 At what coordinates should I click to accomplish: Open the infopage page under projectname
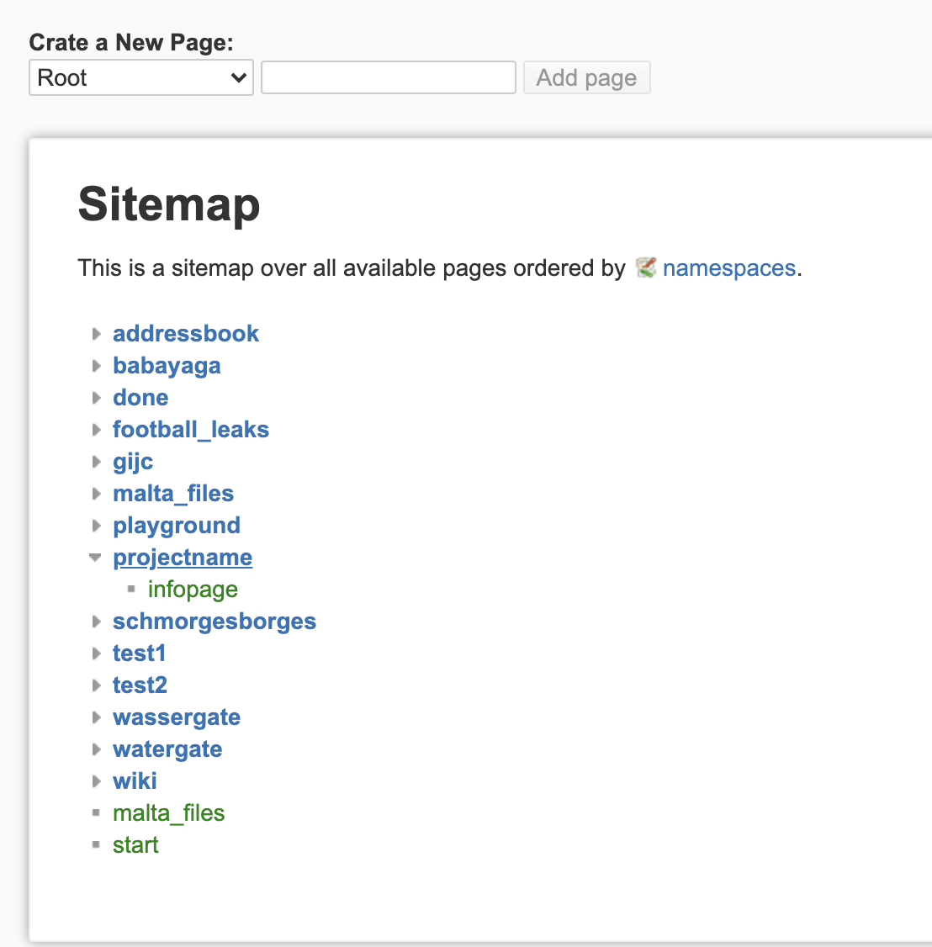193,590
